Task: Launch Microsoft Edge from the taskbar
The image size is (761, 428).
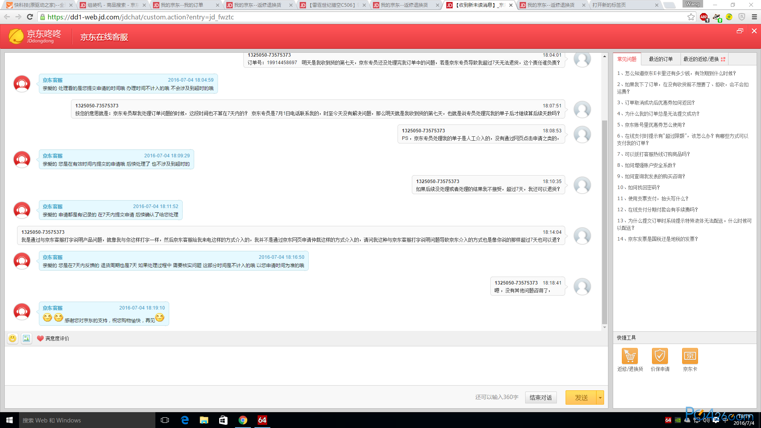Action: click(x=185, y=420)
